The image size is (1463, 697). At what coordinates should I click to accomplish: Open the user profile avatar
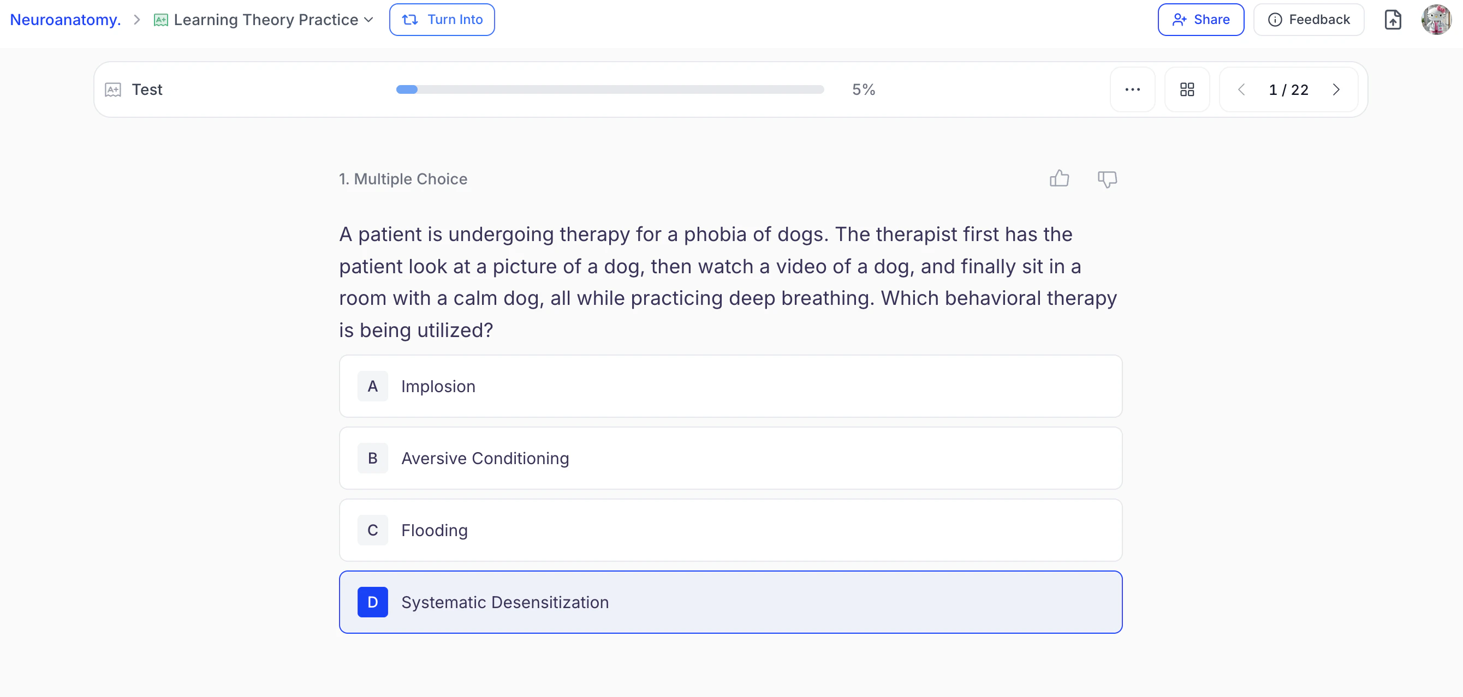pyautogui.click(x=1436, y=20)
